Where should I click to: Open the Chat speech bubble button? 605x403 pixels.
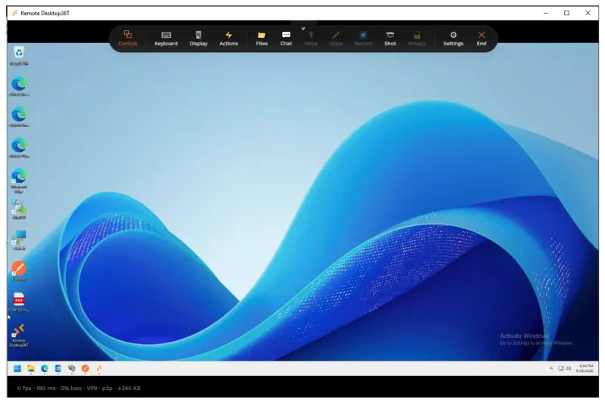pos(286,39)
